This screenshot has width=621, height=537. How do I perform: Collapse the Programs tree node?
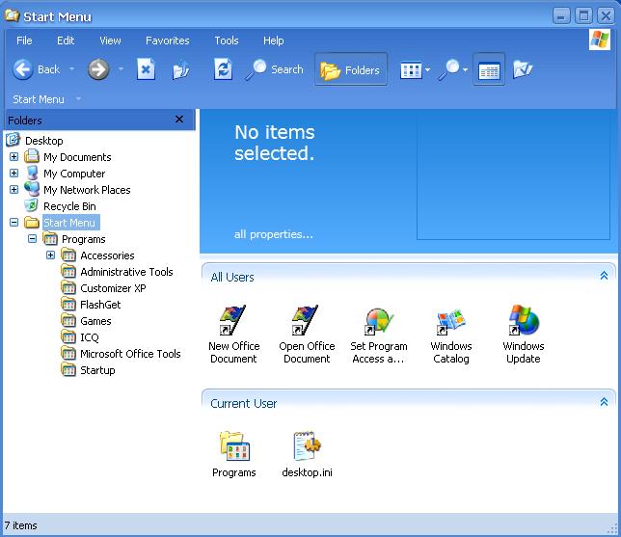tap(32, 238)
